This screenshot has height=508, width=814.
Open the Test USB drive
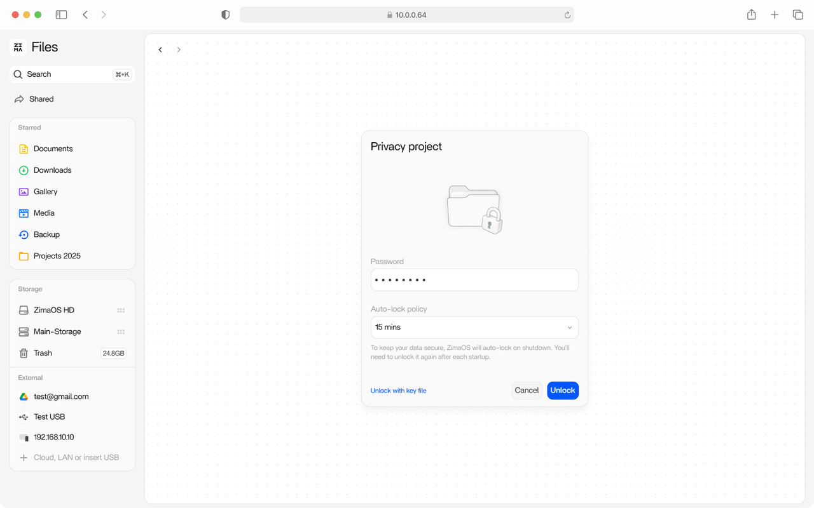click(49, 417)
